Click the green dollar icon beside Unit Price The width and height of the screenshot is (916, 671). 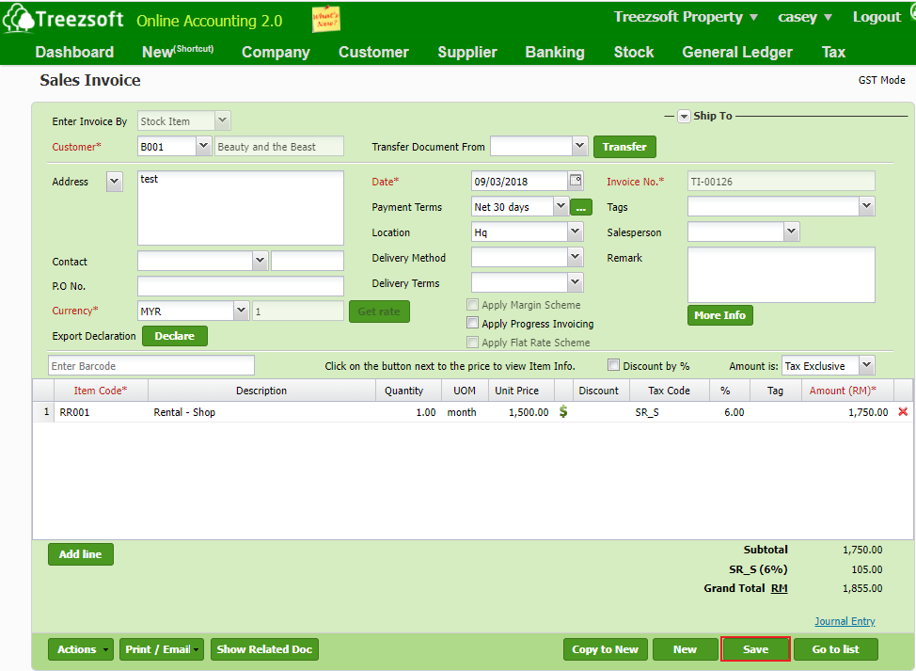[565, 411]
